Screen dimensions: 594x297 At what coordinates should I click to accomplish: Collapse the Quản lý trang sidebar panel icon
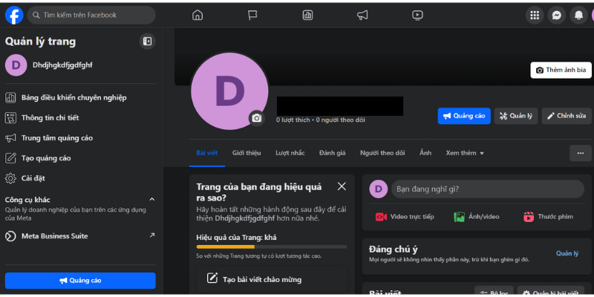pyautogui.click(x=147, y=42)
